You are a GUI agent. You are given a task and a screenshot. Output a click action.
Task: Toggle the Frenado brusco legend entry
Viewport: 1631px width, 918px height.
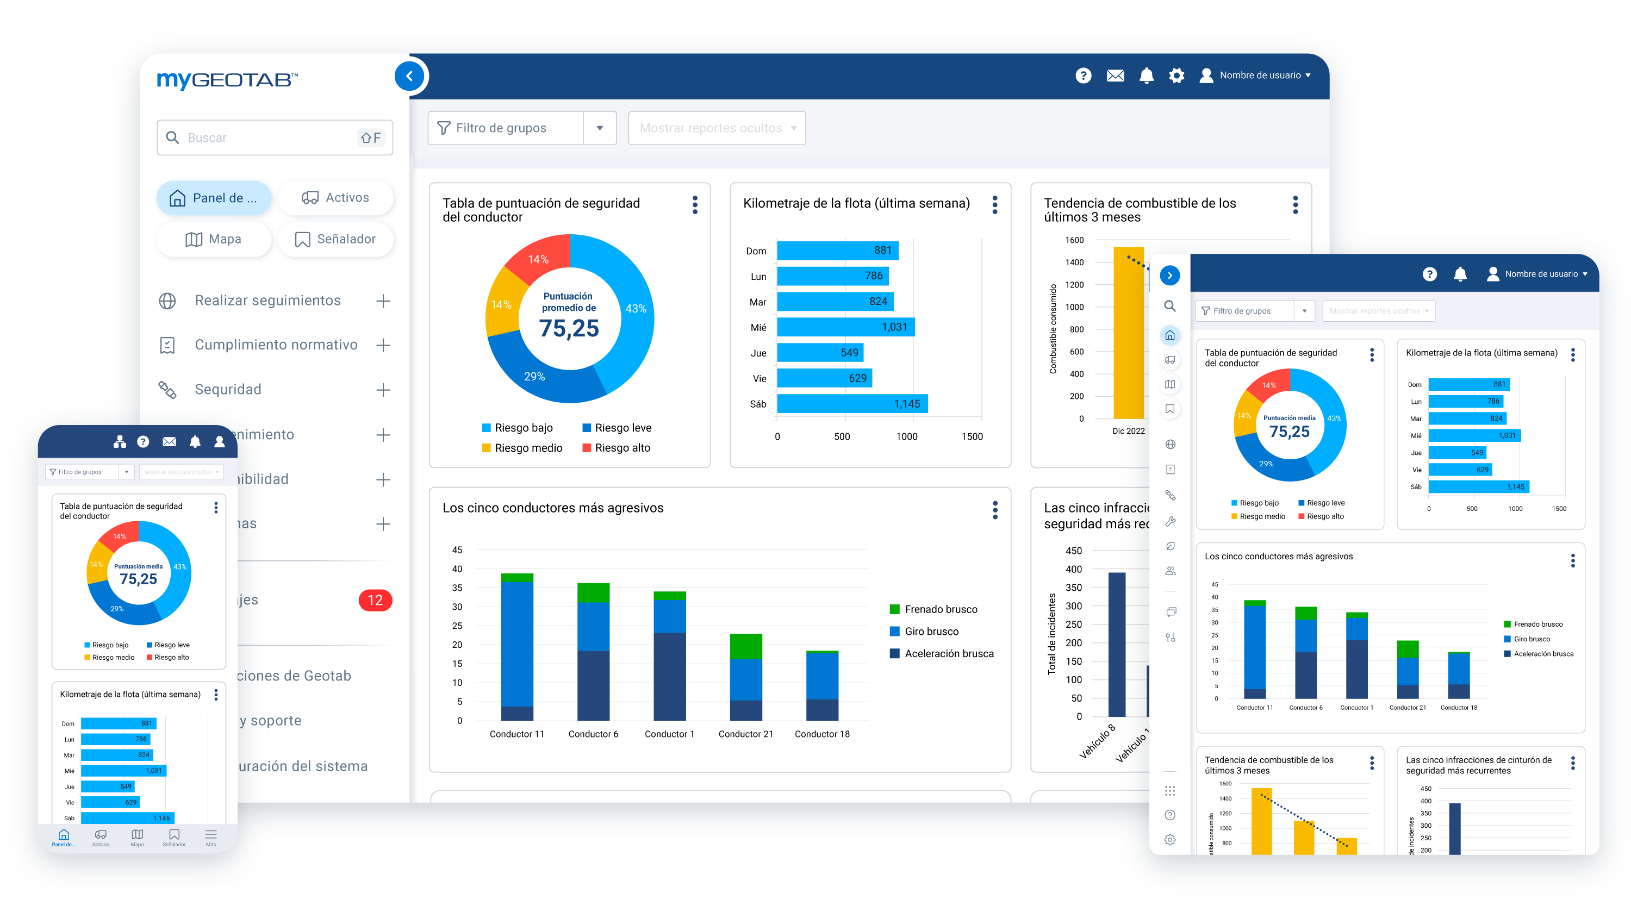pos(935,609)
